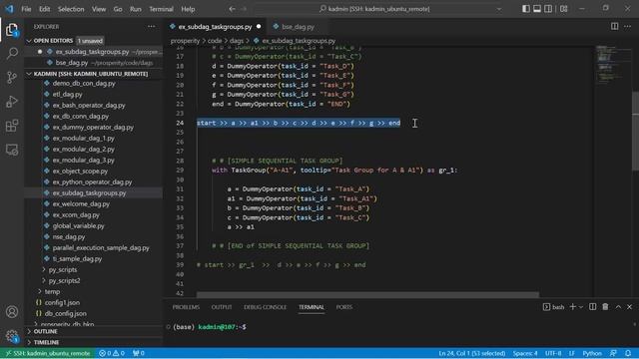Viewport: 639px width, 359px height.
Task: Add a new terminal with plus icon
Action: point(572,307)
